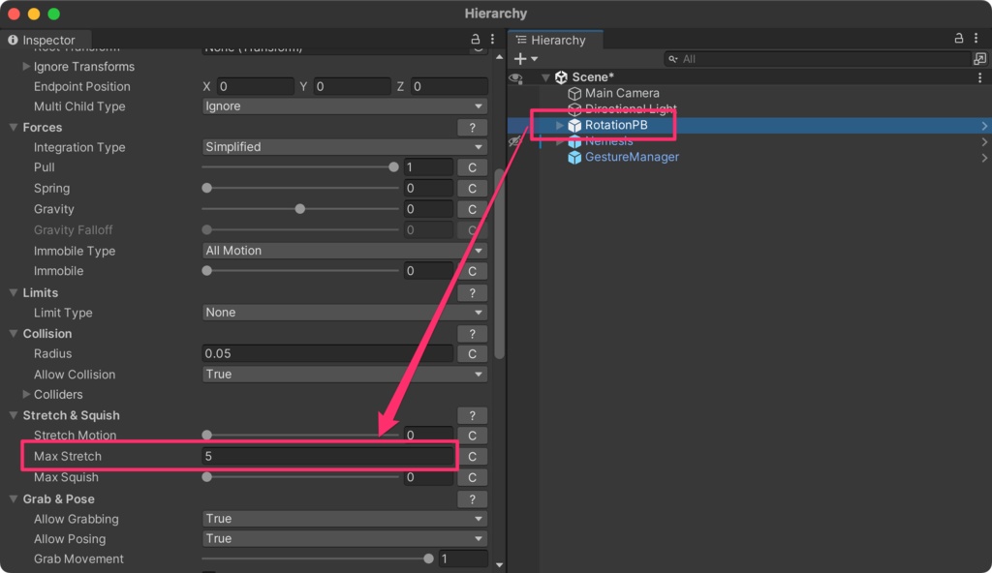
Task: Expand the Colliders list
Action: (26, 394)
